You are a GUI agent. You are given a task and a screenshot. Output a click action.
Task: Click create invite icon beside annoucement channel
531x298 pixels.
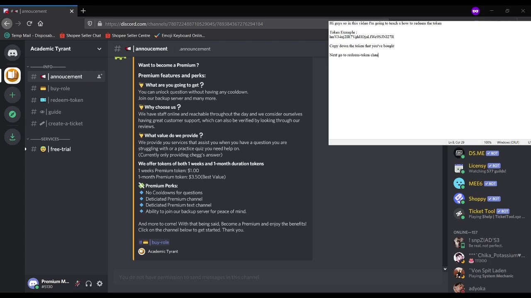(x=99, y=77)
